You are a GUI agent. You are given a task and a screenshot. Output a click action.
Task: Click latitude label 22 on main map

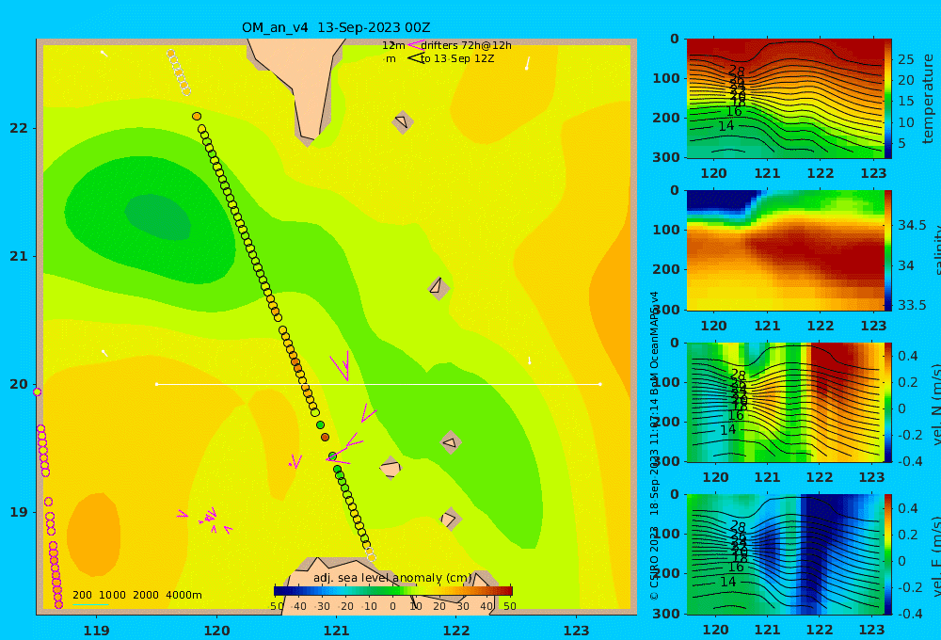[19, 128]
